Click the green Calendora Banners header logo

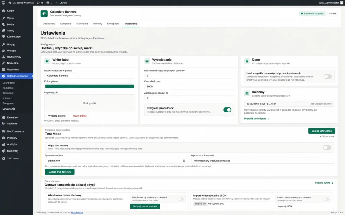click(44, 13)
